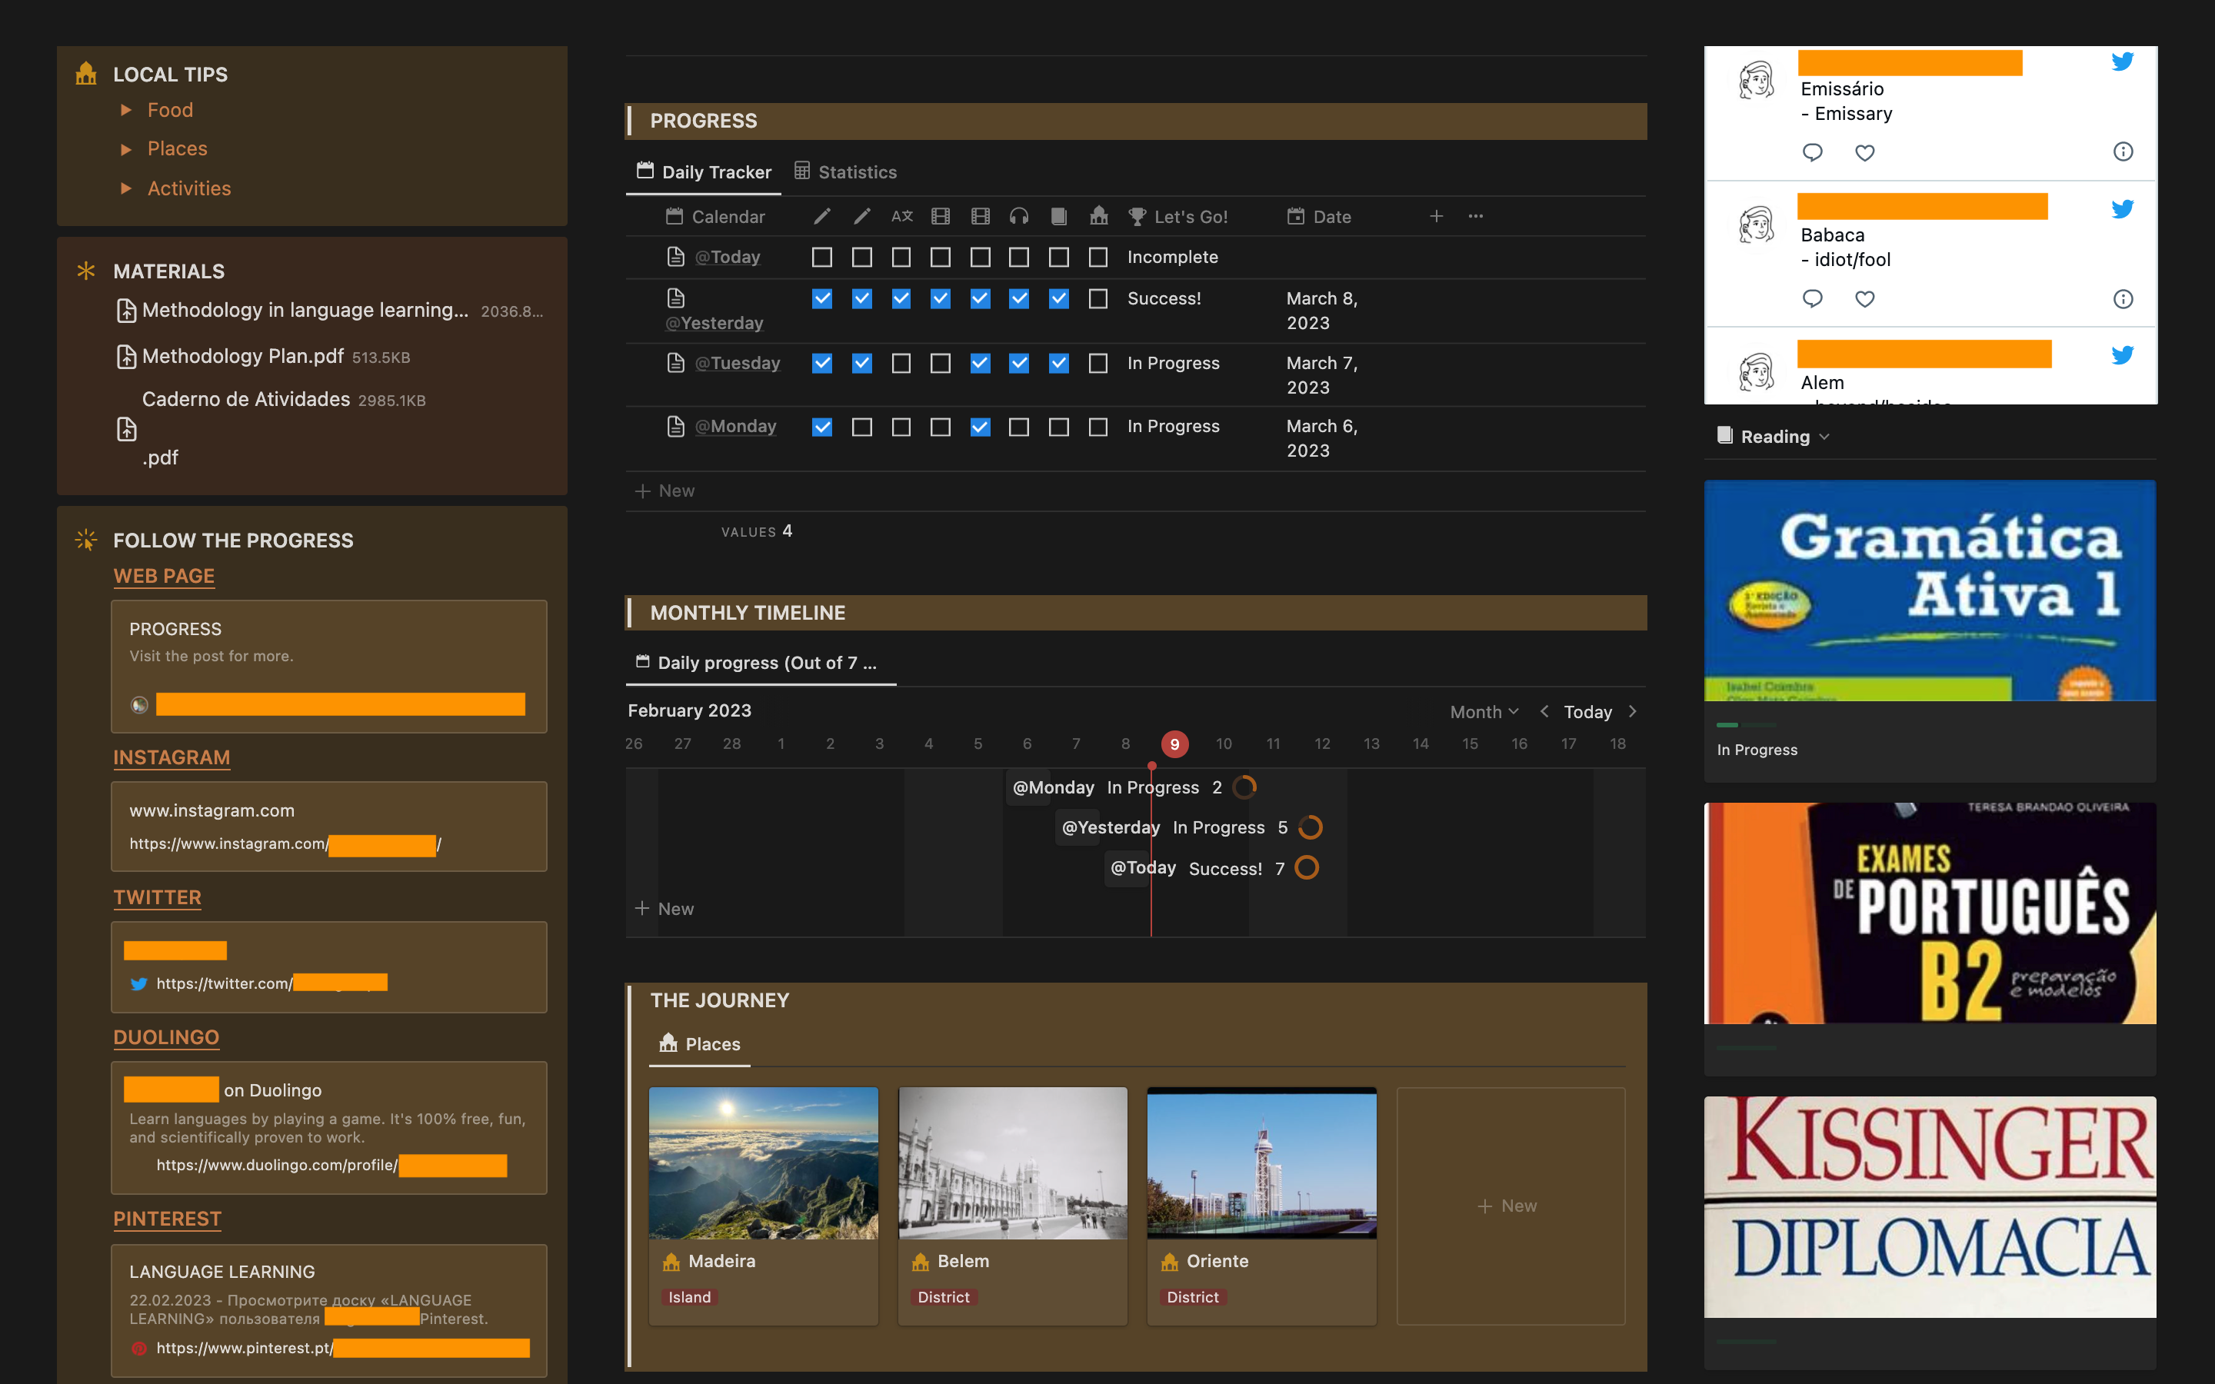Viewport: 2215px width, 1384px height.
Task: Click the heart icon under Emissário tweet
Action: coord(1864,152)
